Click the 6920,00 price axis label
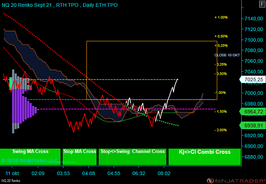This screenshot has height=184, width=266. [254, 135]
